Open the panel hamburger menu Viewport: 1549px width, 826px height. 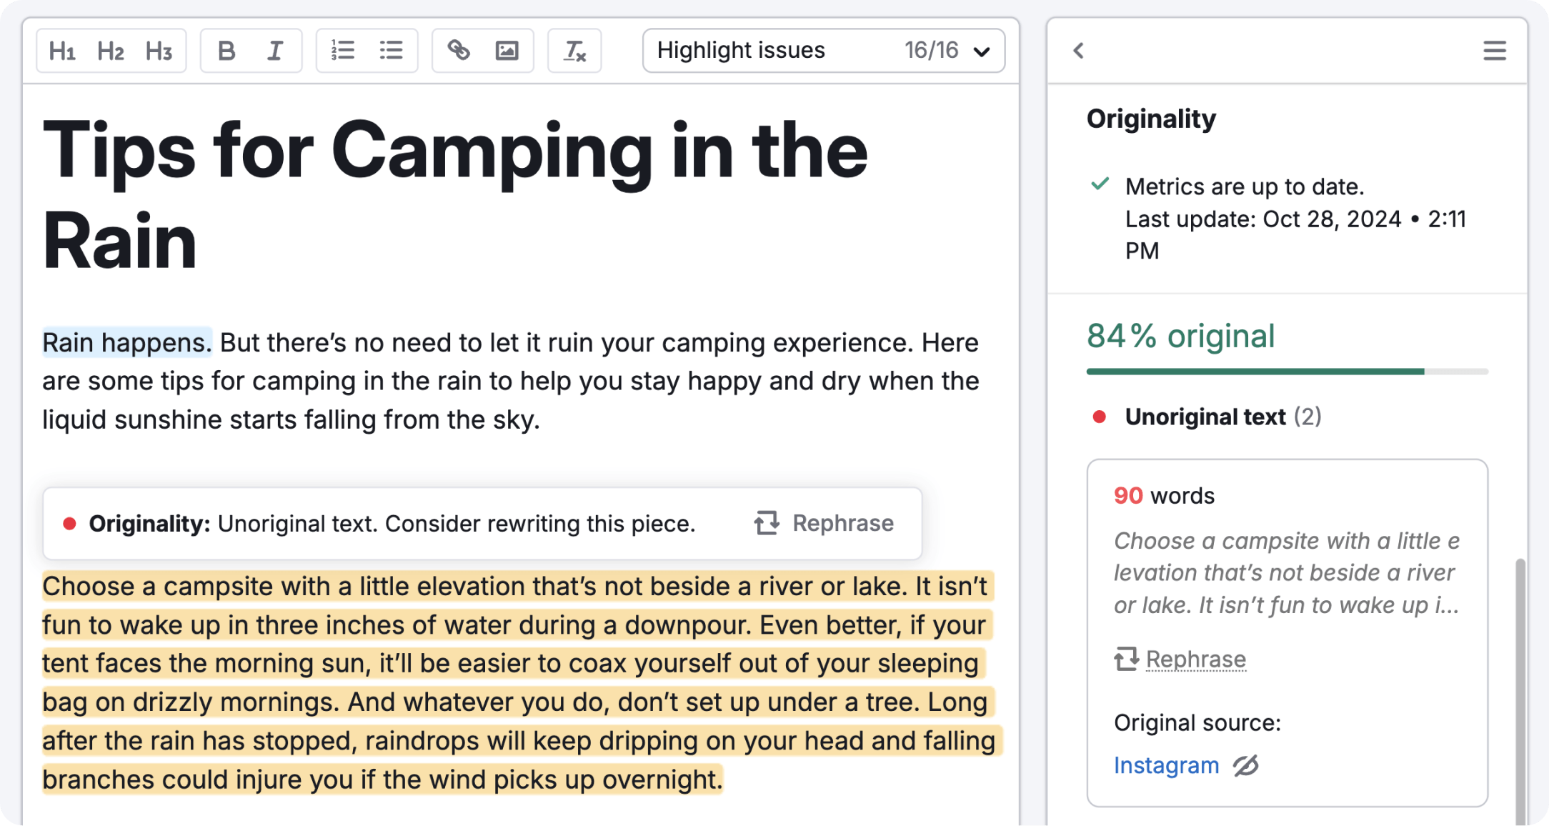coord(1495,51)
